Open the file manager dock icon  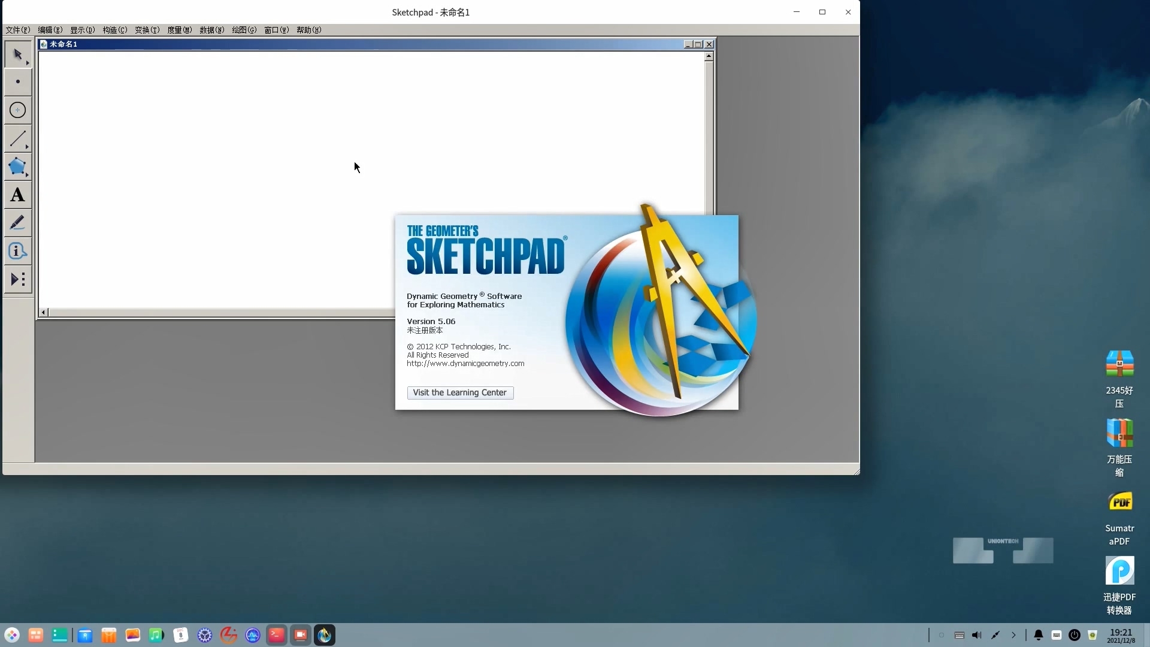click(x=85, y=635)
